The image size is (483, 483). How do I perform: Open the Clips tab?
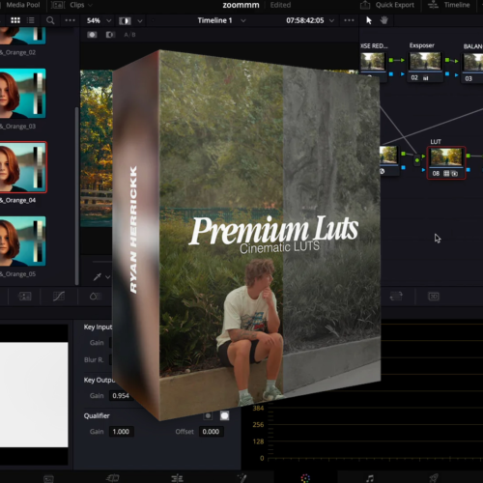coord(77,5)
